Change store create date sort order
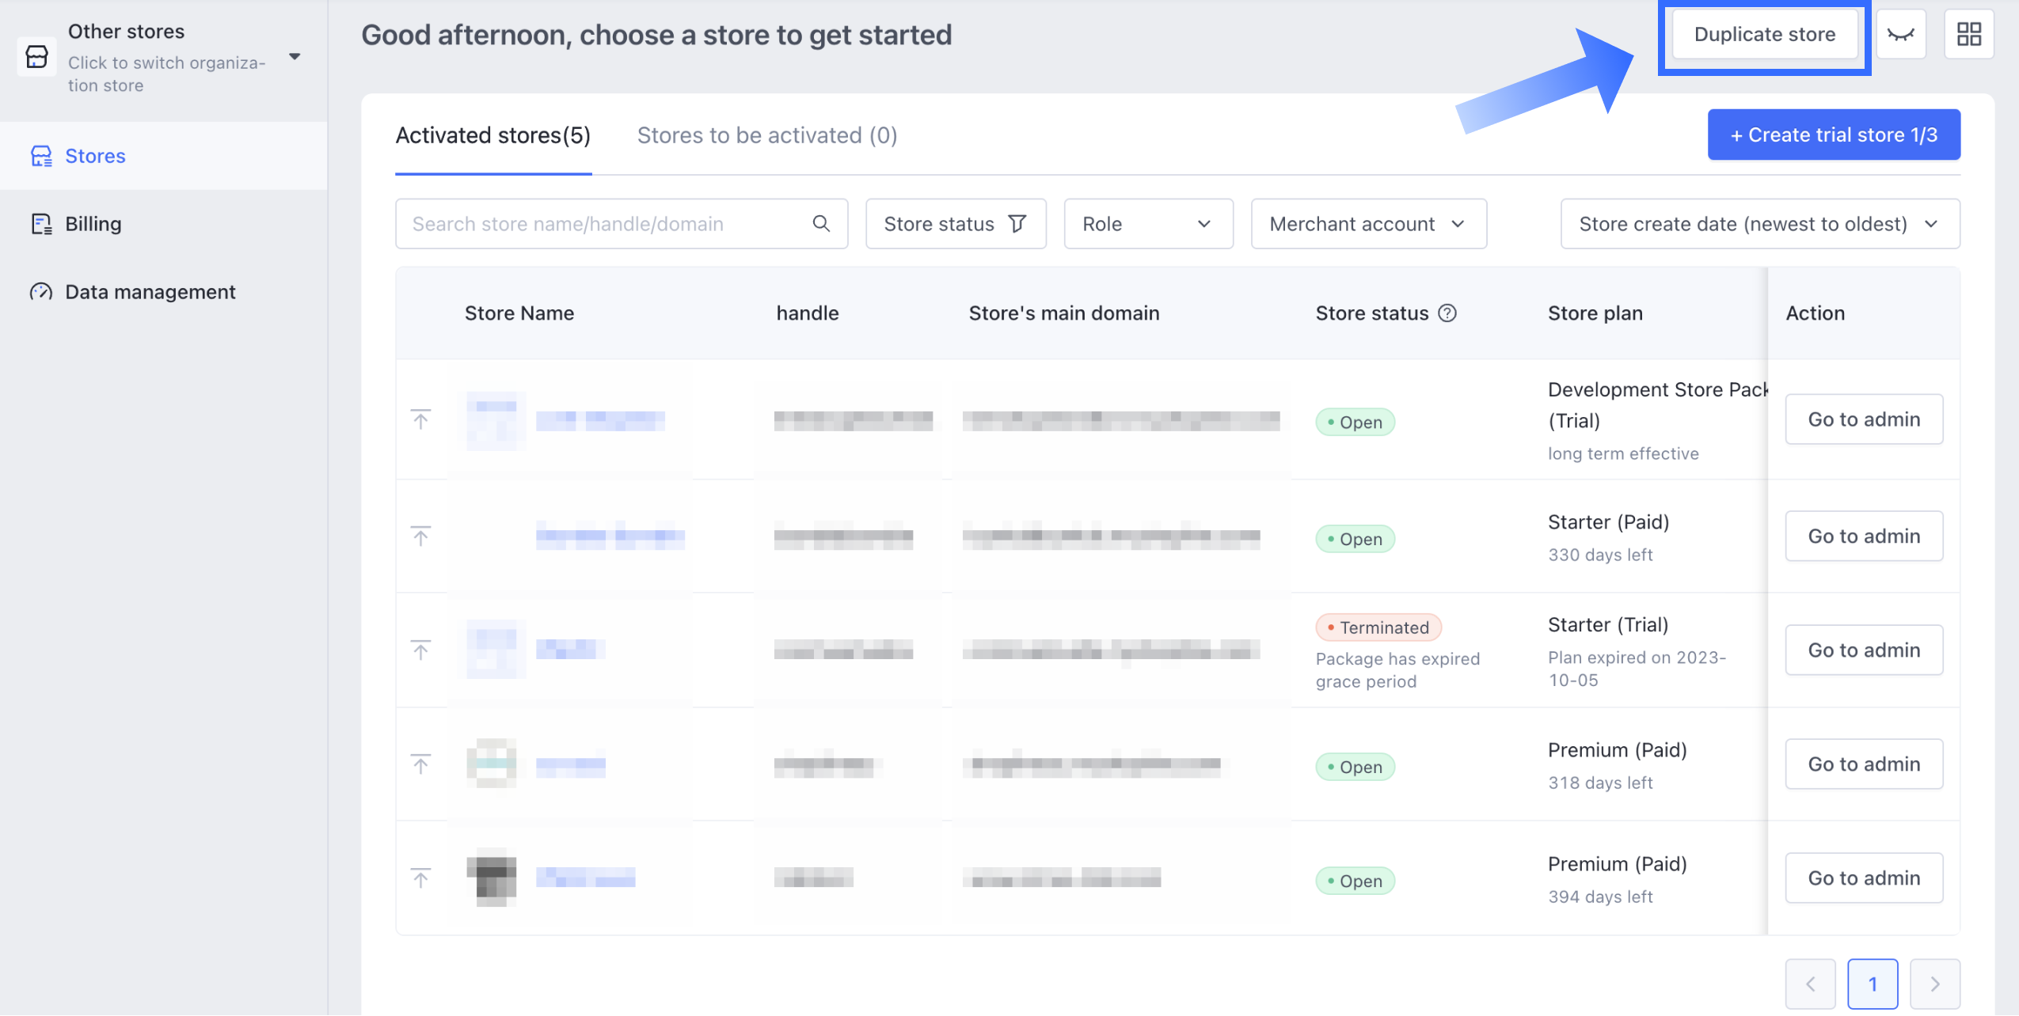The width and height of the screenshot is (2019, 1016). tap(1759, 224)
